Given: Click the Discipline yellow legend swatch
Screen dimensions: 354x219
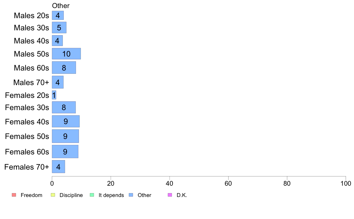Looking at the screenshot, I should coord(53,195).
